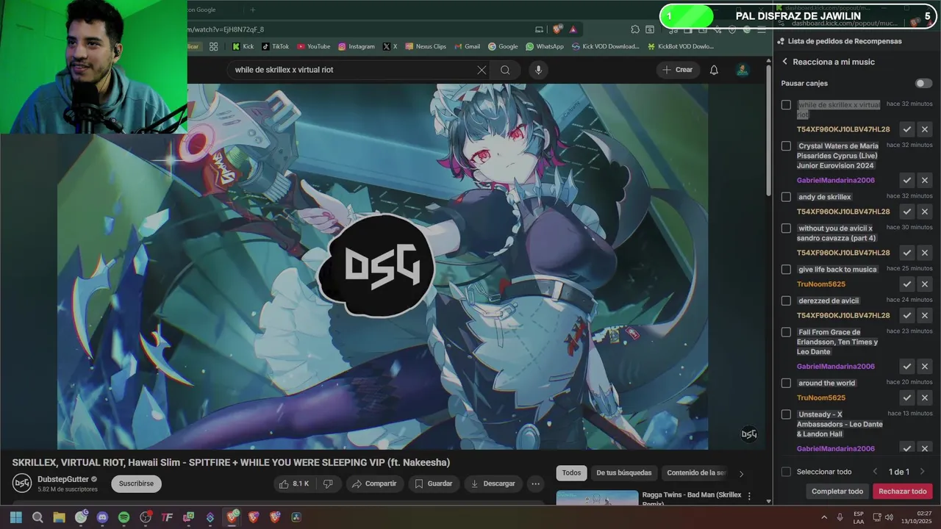Toggle the Pausar canjes switch

(923, 83)
